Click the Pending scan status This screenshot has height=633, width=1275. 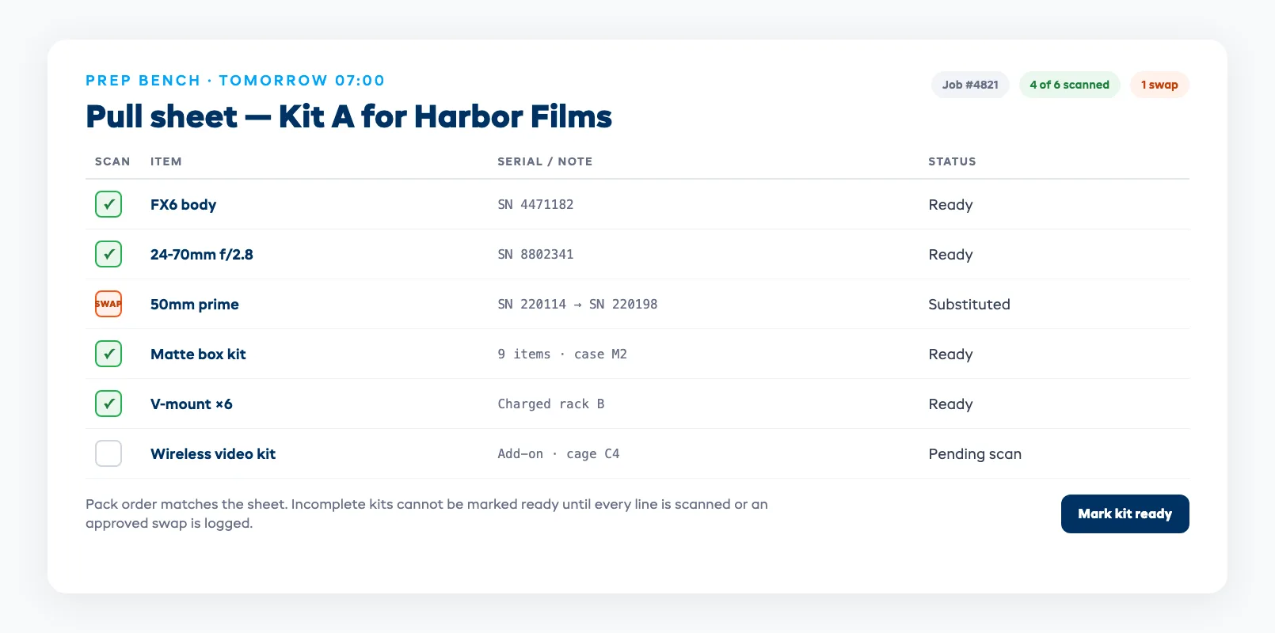[x=975, y=453]
